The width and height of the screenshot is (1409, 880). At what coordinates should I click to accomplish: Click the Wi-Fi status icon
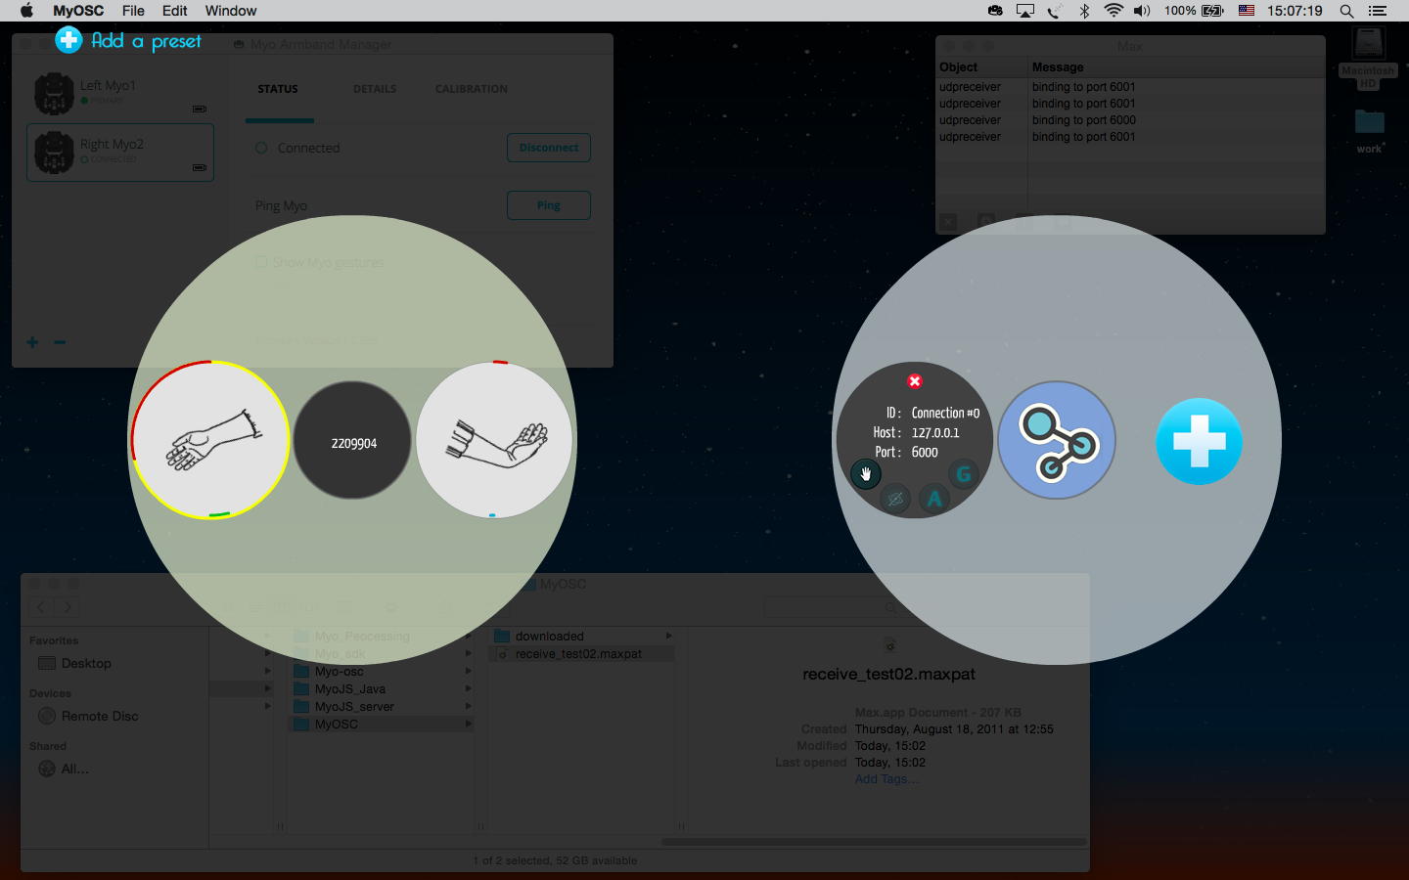tap(1114, 11)
